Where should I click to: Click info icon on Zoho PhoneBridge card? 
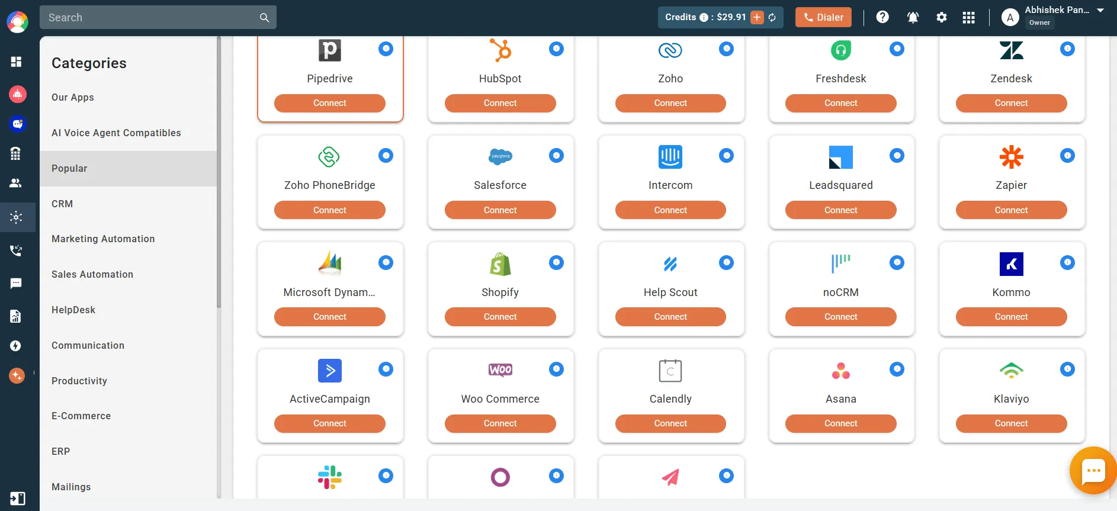(x=386, y=156)
